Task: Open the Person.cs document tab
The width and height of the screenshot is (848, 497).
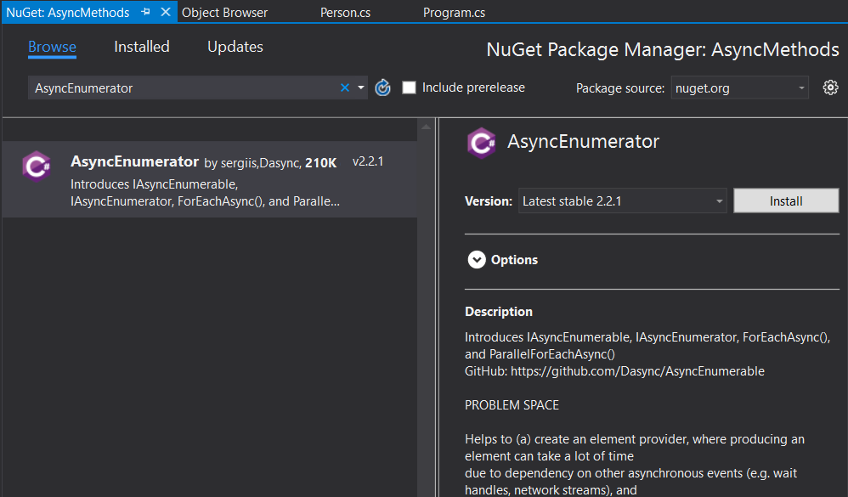Action: pos(345,12)
